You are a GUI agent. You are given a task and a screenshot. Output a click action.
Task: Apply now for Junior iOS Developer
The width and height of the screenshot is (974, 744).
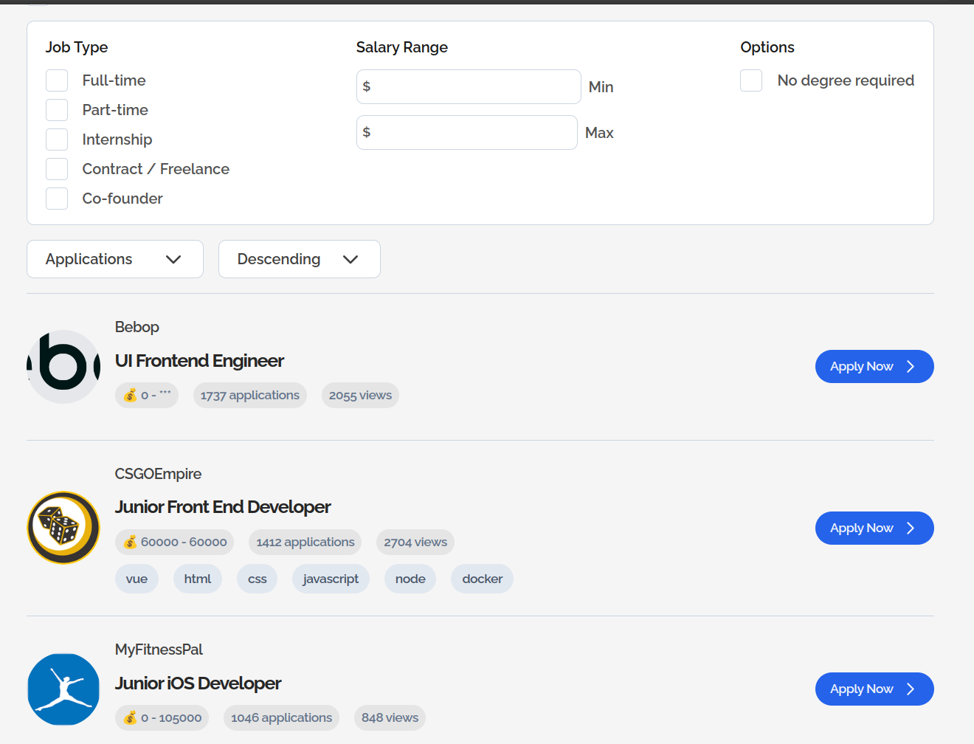coord(874,689)
